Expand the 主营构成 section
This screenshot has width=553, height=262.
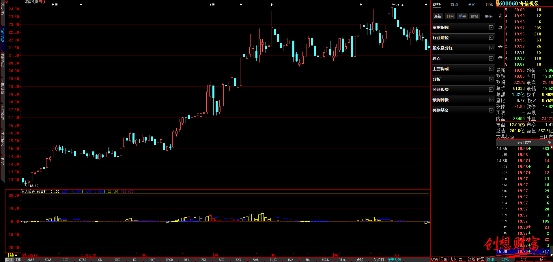coord(463,69)
